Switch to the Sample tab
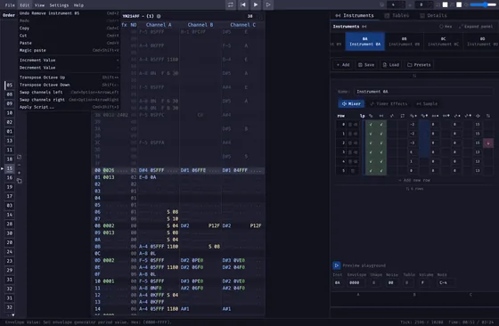Viewport: 499px width, 326px height. (x=427, y=103)
